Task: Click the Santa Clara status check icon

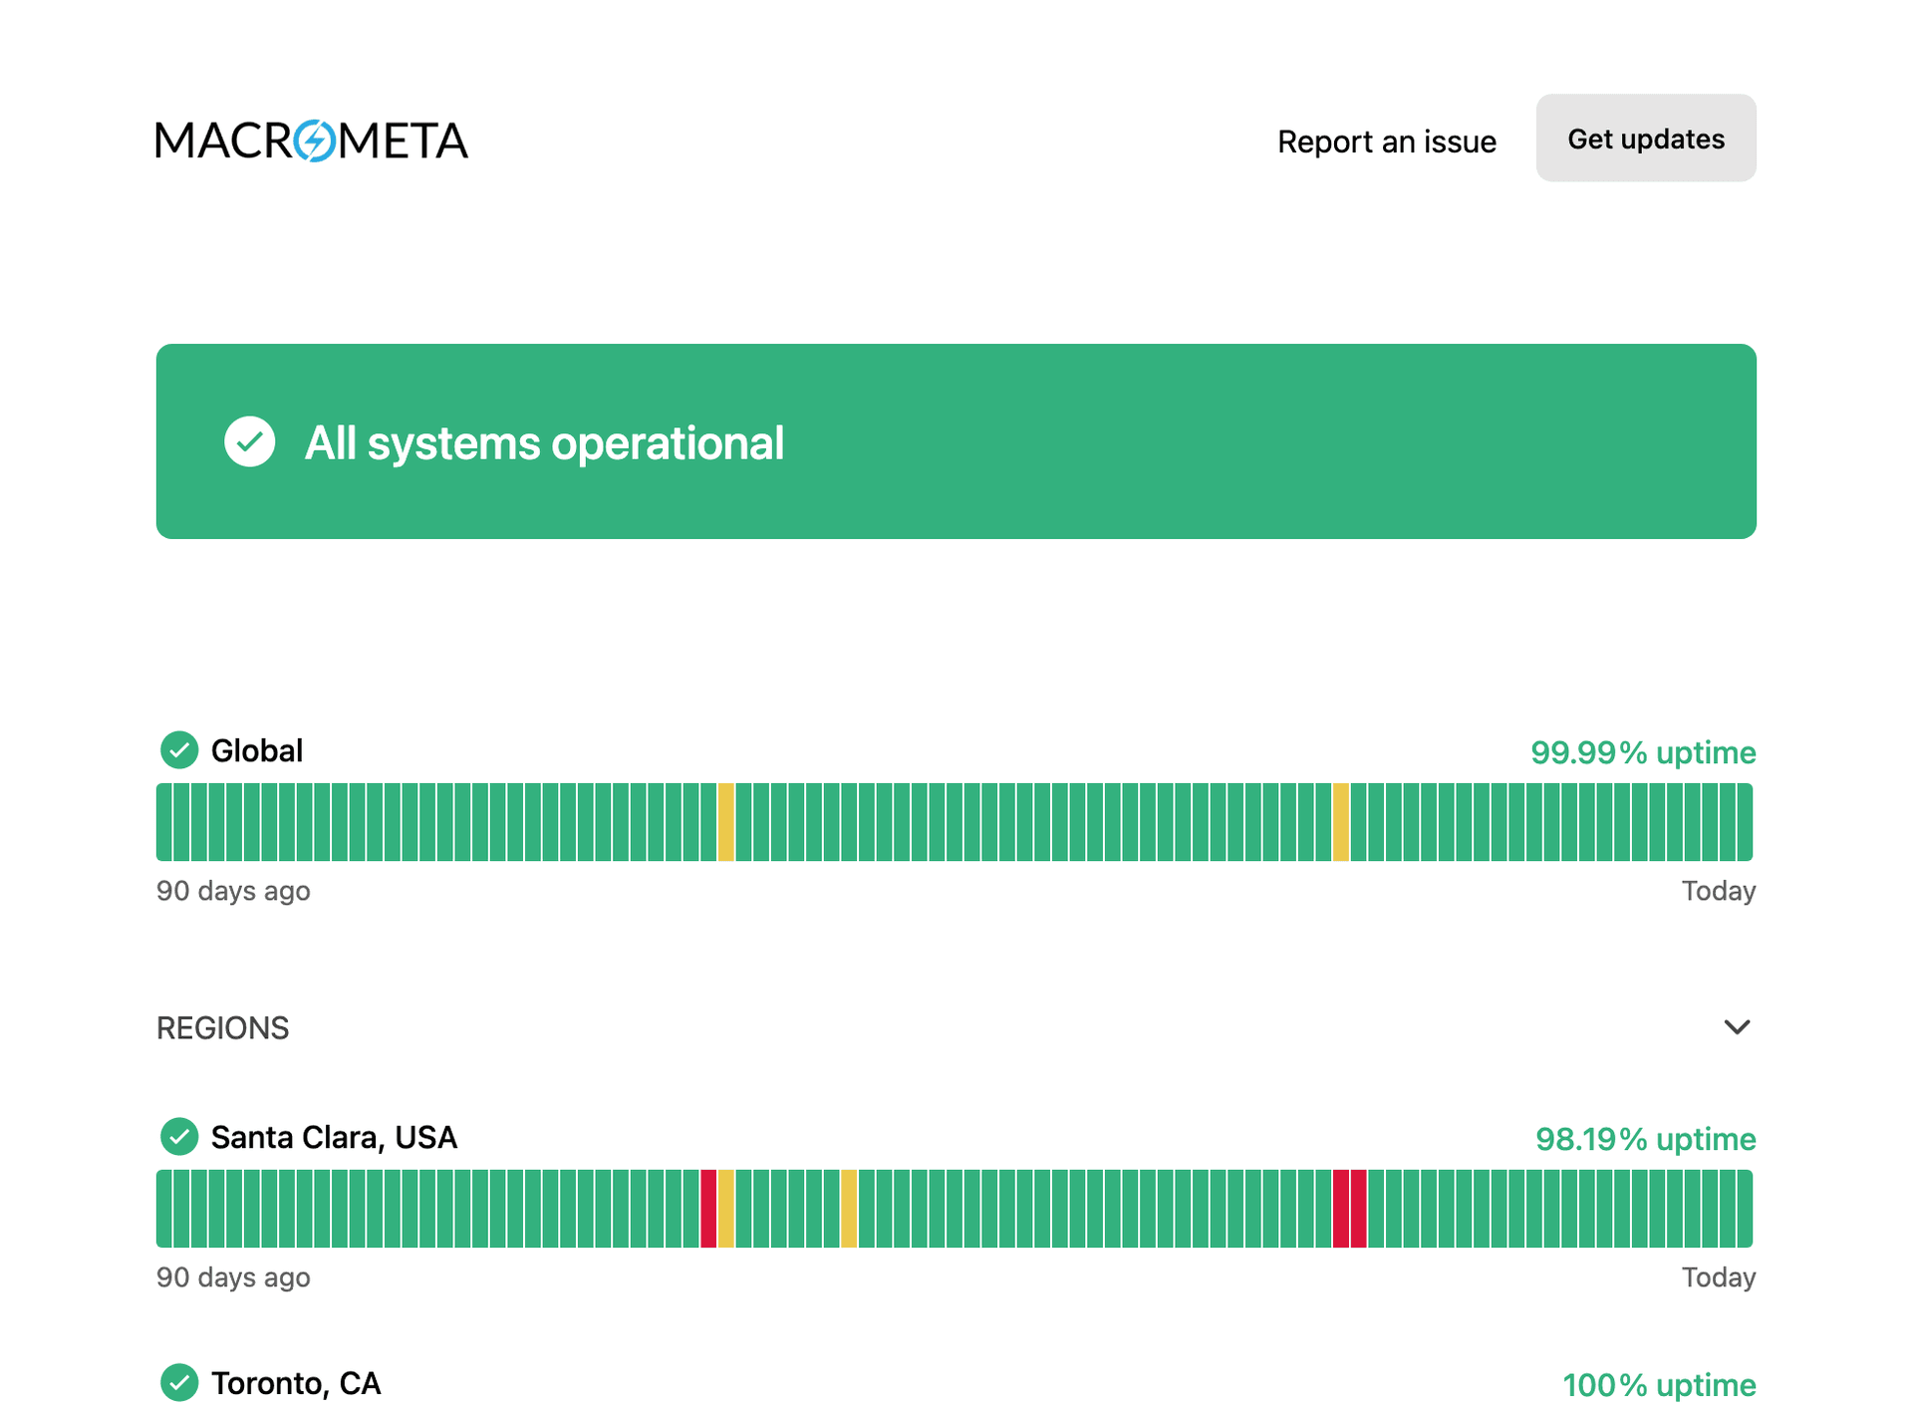Action: tap(179, 1136)
